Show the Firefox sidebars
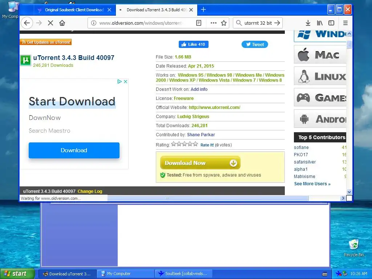372x279 pixels. point(331,23)
